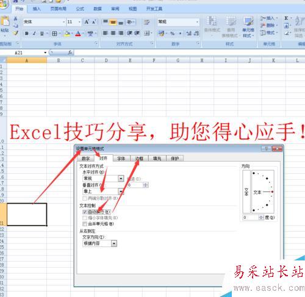Click the vertical 文本 orientation box
The width and height of the screenshot is (305, 297).
tap(246, 191)
